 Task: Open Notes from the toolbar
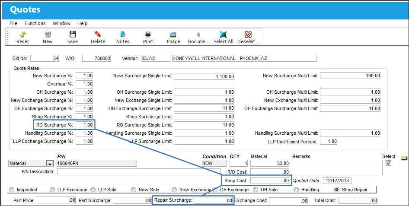[x=123, y=35]
